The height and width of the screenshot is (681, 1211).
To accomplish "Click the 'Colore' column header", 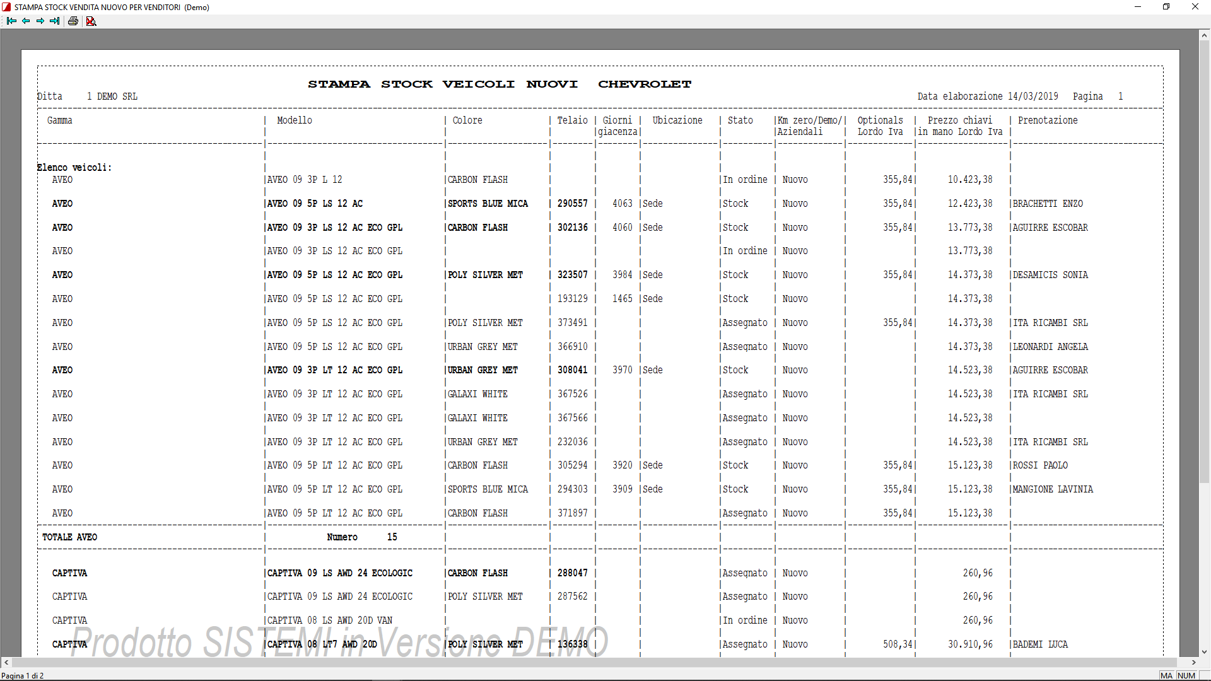I will [467, 120].
